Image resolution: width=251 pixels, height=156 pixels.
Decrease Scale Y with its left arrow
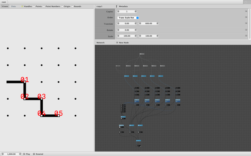[140, 36]
